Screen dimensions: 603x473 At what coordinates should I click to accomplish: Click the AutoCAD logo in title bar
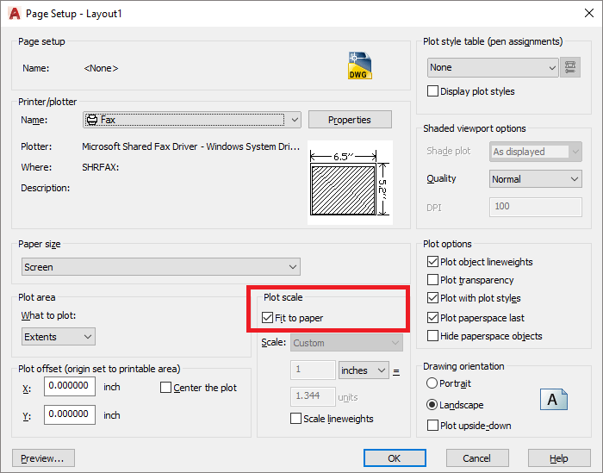tap(15, 14)
